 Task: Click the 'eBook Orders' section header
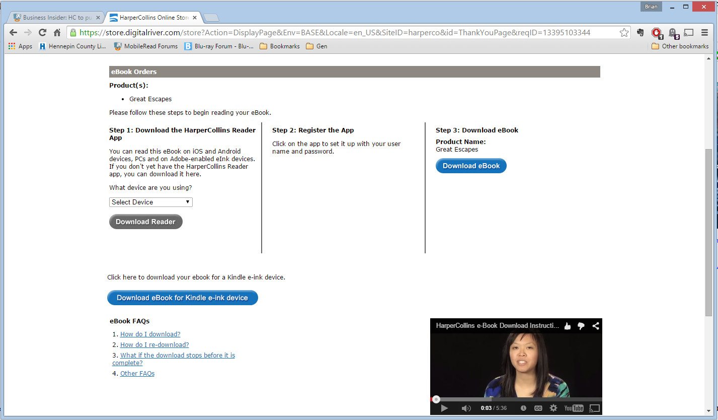click(x=355, y=72)
